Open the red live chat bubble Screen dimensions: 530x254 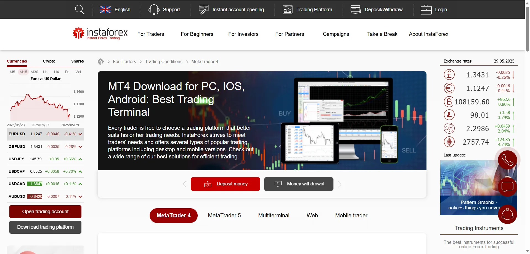[507, 187]
